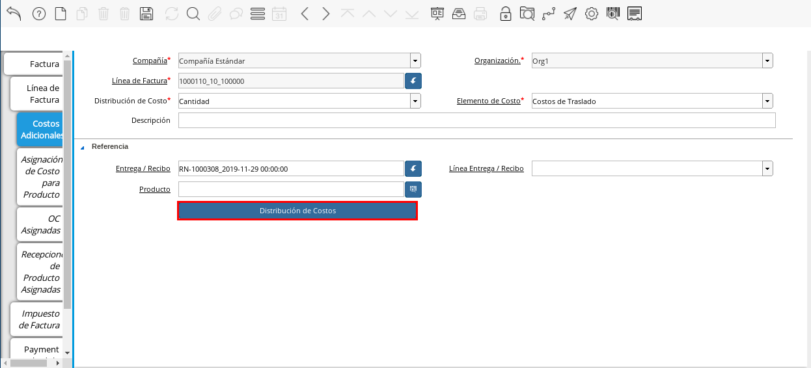811x368 pixels.
Task: Open the Distribución de Costo dropdown arrow
Action: click(415, 101)
